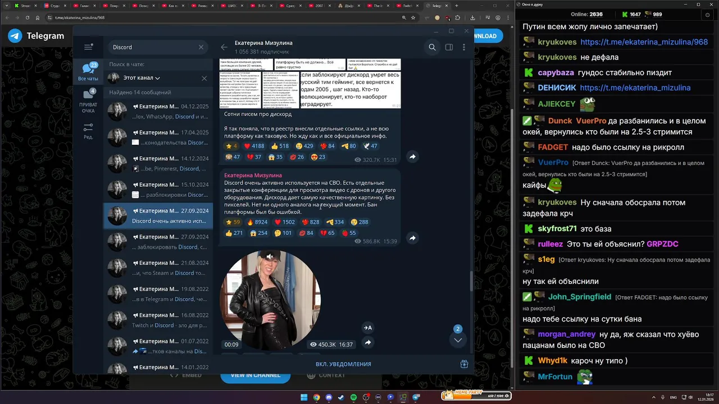The height and width of the screenshot is (404, 719).
Task: Click ВКЛ. УВЕДОМЛЕНИЯ to enable notifications
Action: point(343,364)
